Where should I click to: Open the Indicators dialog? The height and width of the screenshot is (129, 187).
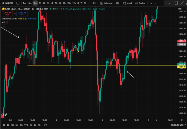click(x=107, y=3)
